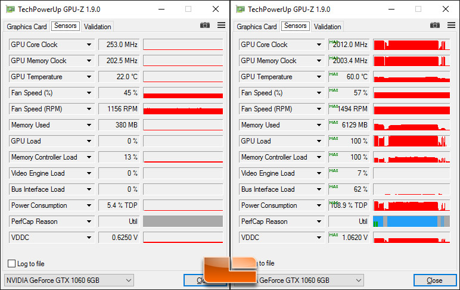Image resolution: width=460 pixels, height=290 pixels.
Task: Switch to Graphics Card tab in left window
Action: (27, 27)
